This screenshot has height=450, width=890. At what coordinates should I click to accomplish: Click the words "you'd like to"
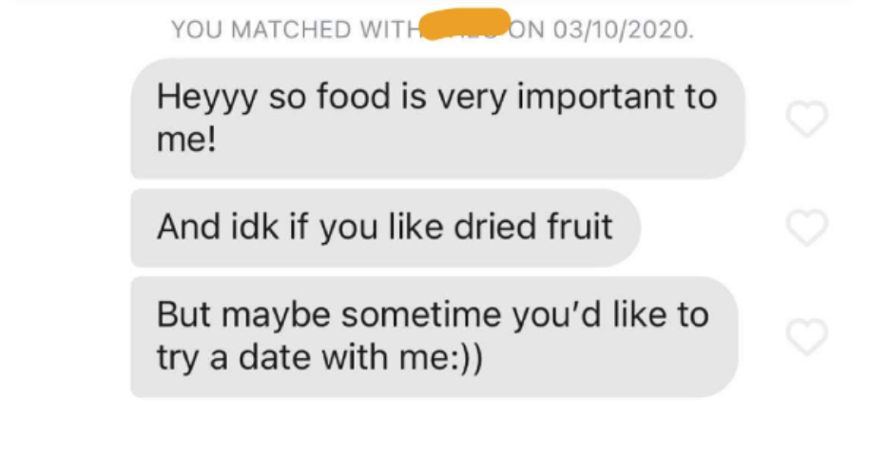pos(610,315)
